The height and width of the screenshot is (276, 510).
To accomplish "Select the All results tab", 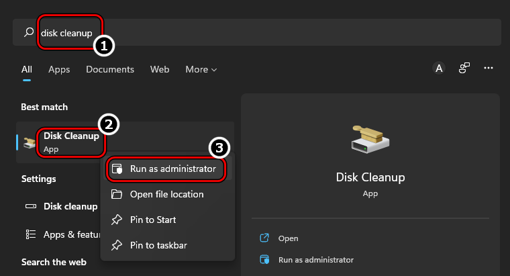I will [27, 69].
